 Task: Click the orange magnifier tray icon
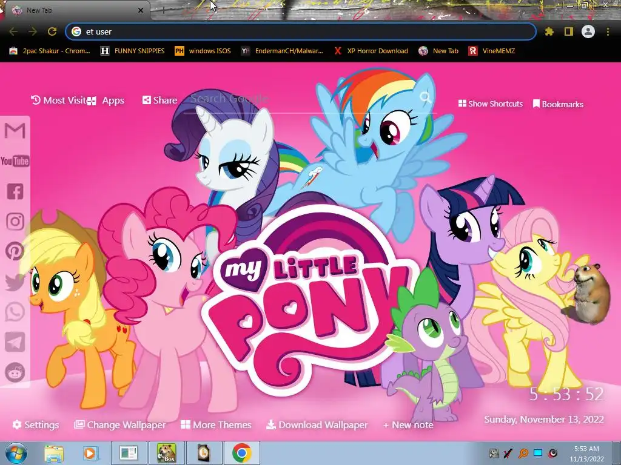(x=523, y=453)
